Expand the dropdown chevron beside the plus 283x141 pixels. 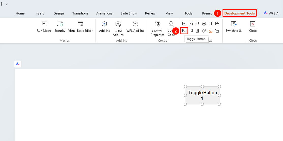7,4
